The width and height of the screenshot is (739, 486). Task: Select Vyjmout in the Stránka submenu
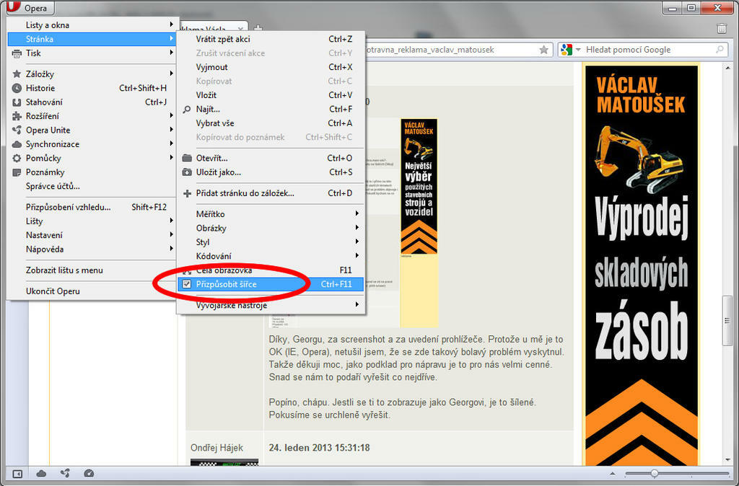[271, 67]
